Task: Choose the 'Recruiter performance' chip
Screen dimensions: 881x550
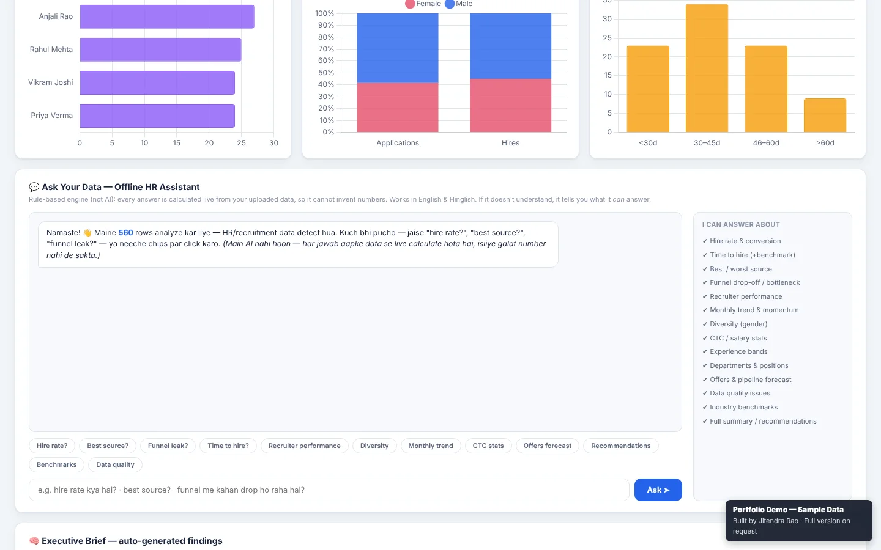Action: point(305,446)
